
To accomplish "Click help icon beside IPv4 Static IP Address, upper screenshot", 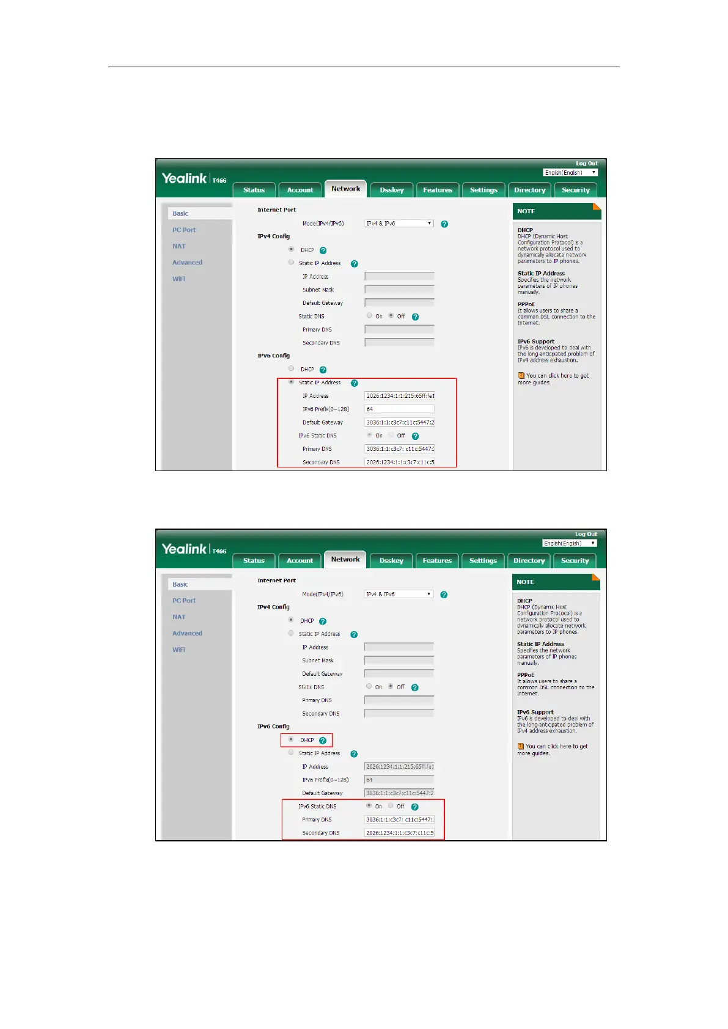I will pyautogui.click(x=354, y=264).
